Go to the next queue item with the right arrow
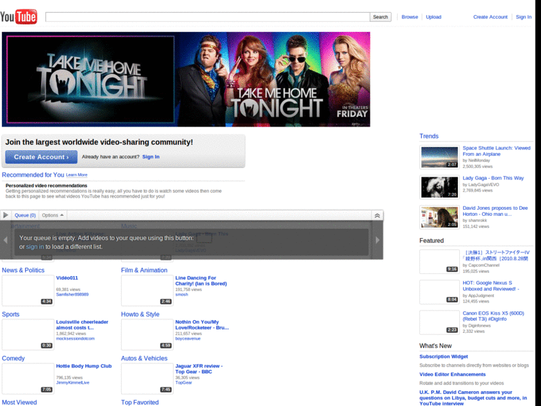Viewport: 541px width, 406px height. pyautogui.click(x=377, y=240)
